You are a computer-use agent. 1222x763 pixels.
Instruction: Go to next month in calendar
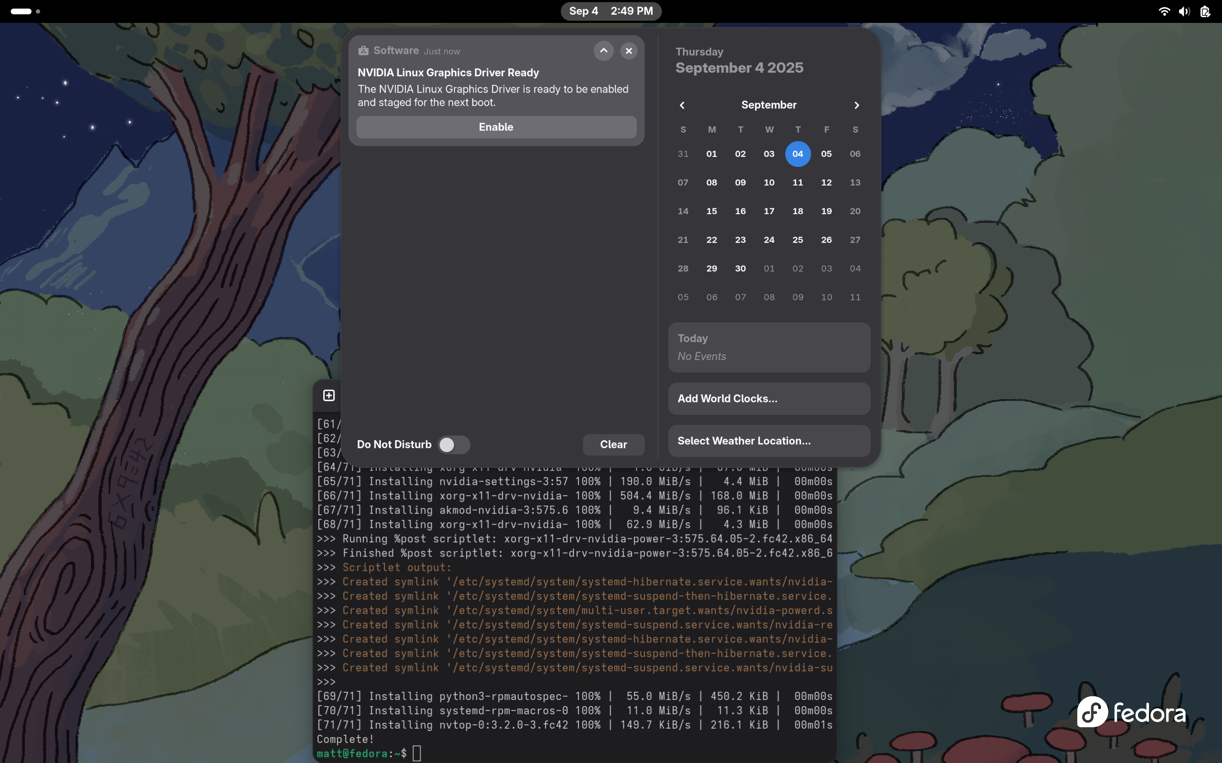(x=856, y=105)
